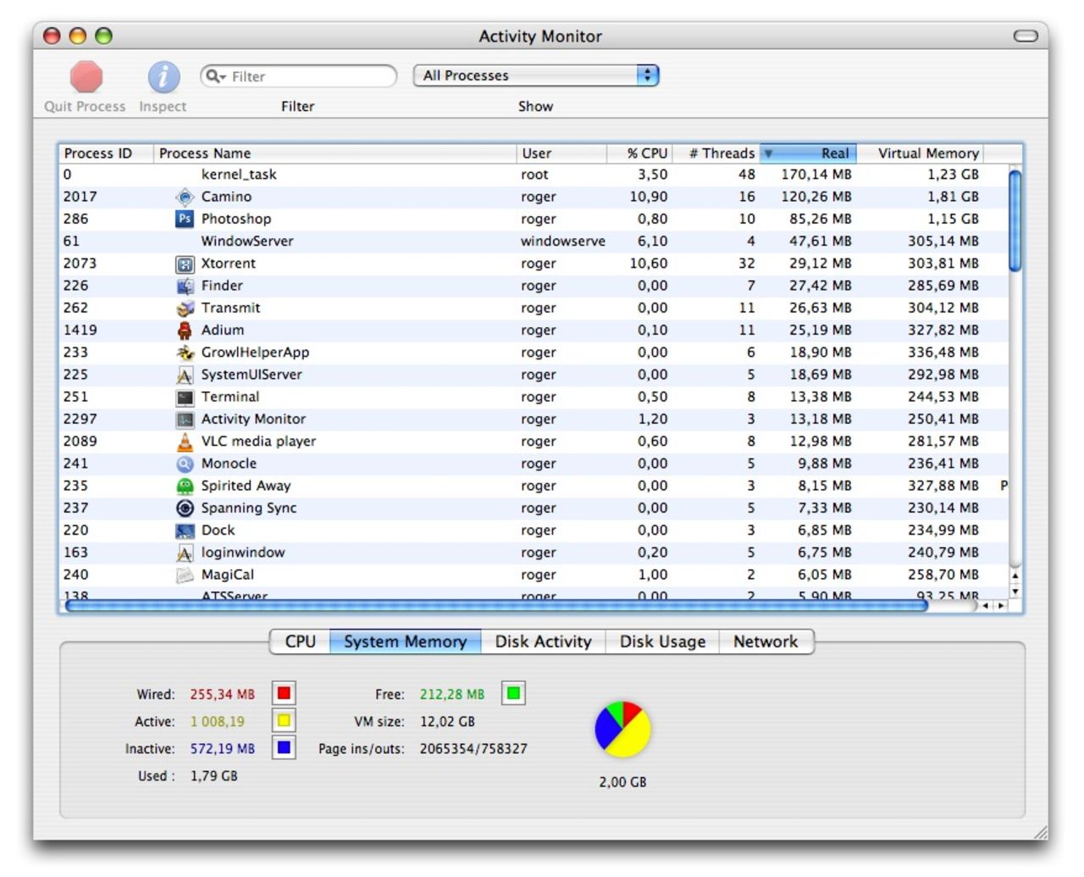Open the All Processes dropdown
This screenshot has height=877, width=1084.
pos(535,75)
